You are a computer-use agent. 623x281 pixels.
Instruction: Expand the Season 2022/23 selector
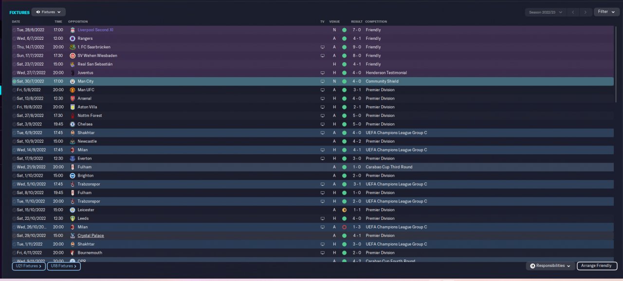[x=546, y=12]
